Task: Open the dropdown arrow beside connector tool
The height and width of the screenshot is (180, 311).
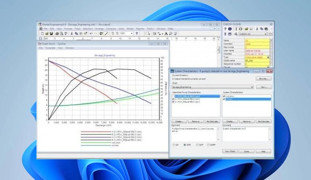Action: (163, 34)
